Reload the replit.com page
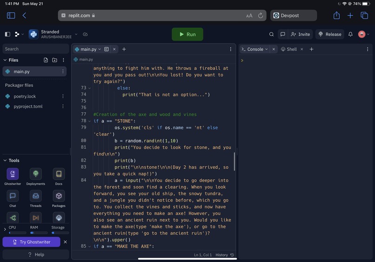375x262 pixels. pyautogui.click(x=261, y=15)
